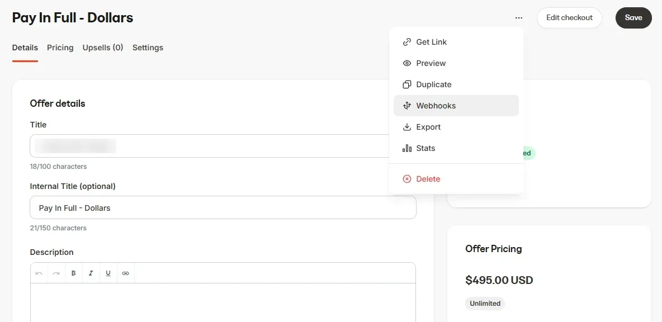Click the undo icon in Description toolbar

[39, 273]
